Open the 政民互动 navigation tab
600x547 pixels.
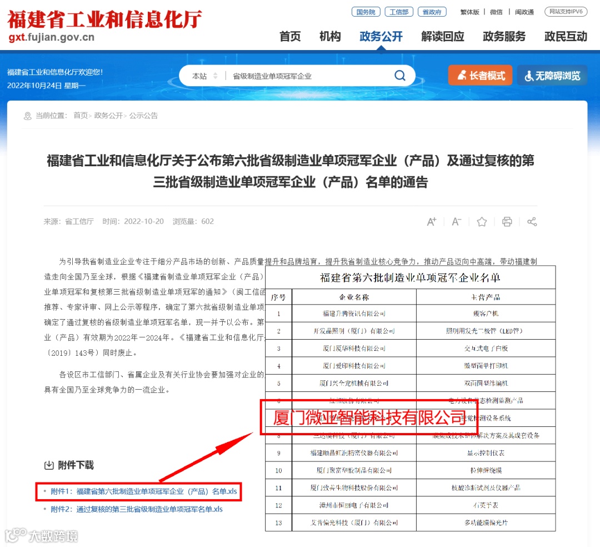tap(566, 36)
